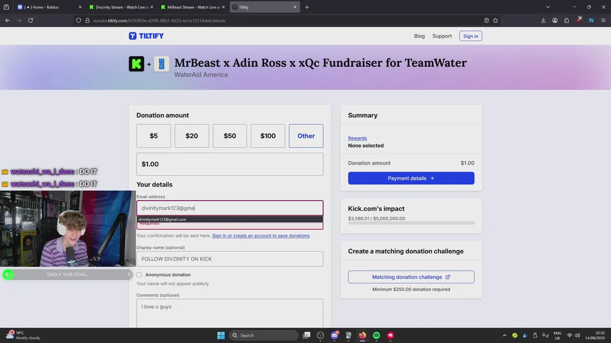The width and height of the screenshot is (611, 343).
Task: Reload the page with the refresh icon
Action: point(31,20)
